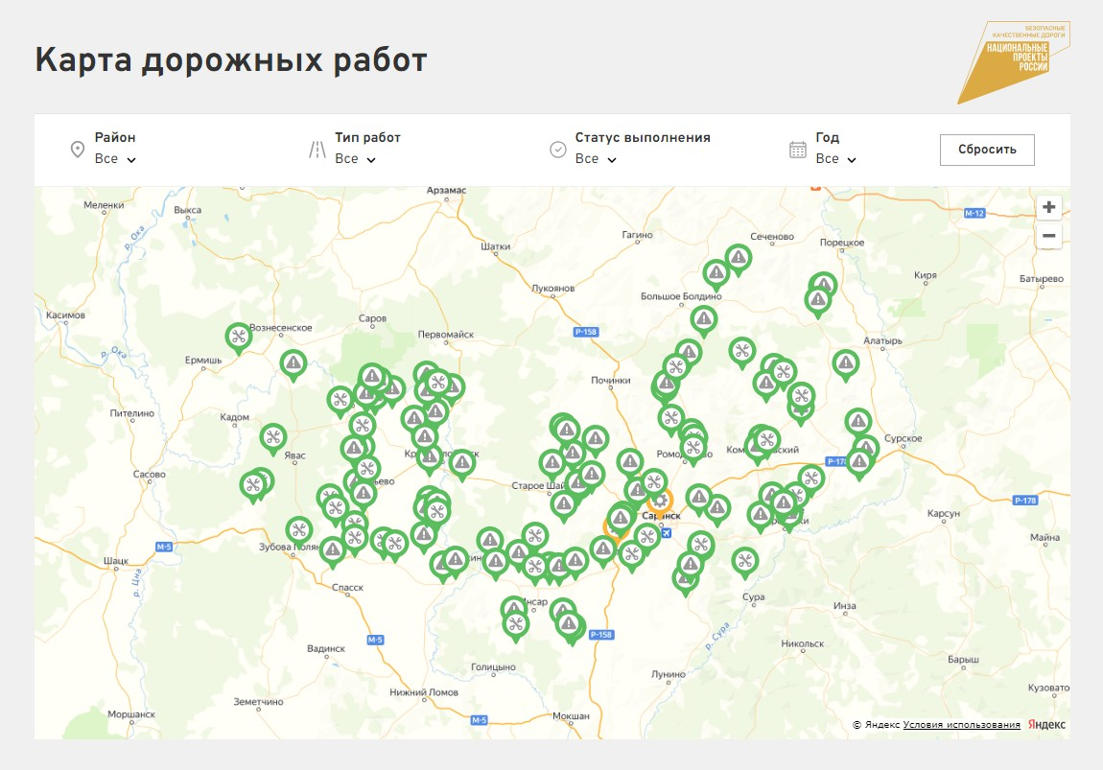
Task: Open the Год dropdown
Action: coord(835,159)
